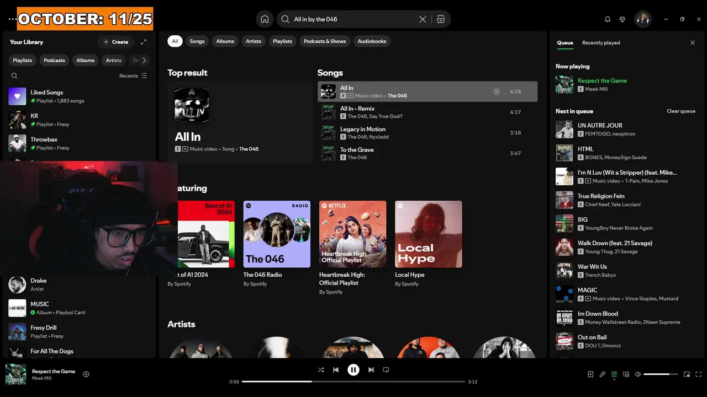Image resolution: width=707 pixels, height=397 pixels.
Task: Open Liked Songs playlist in library
Action: (x=80, y=96)
